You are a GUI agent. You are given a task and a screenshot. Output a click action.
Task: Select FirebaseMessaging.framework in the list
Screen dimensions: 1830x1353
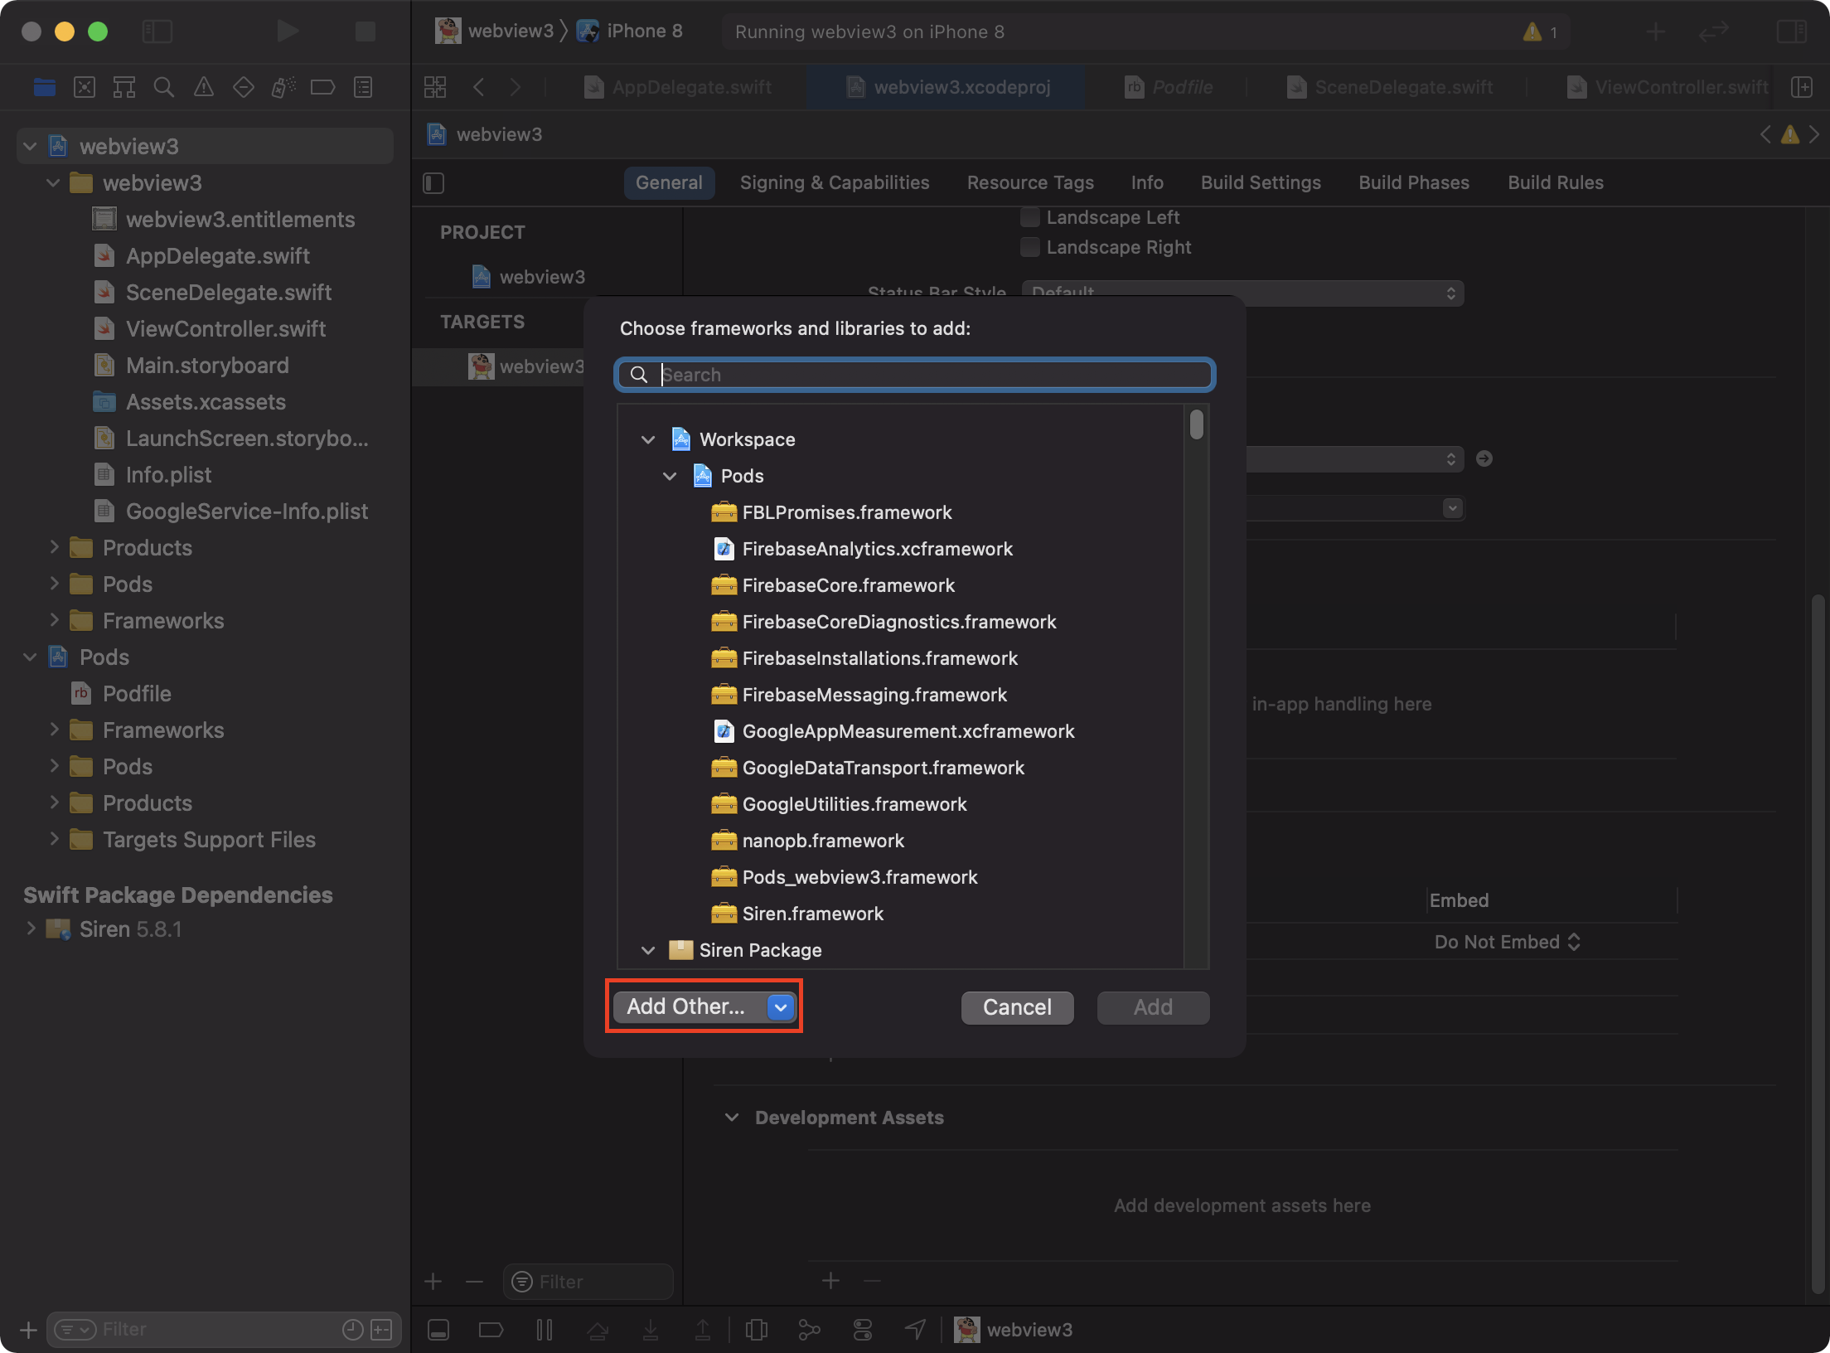[874, 695]
